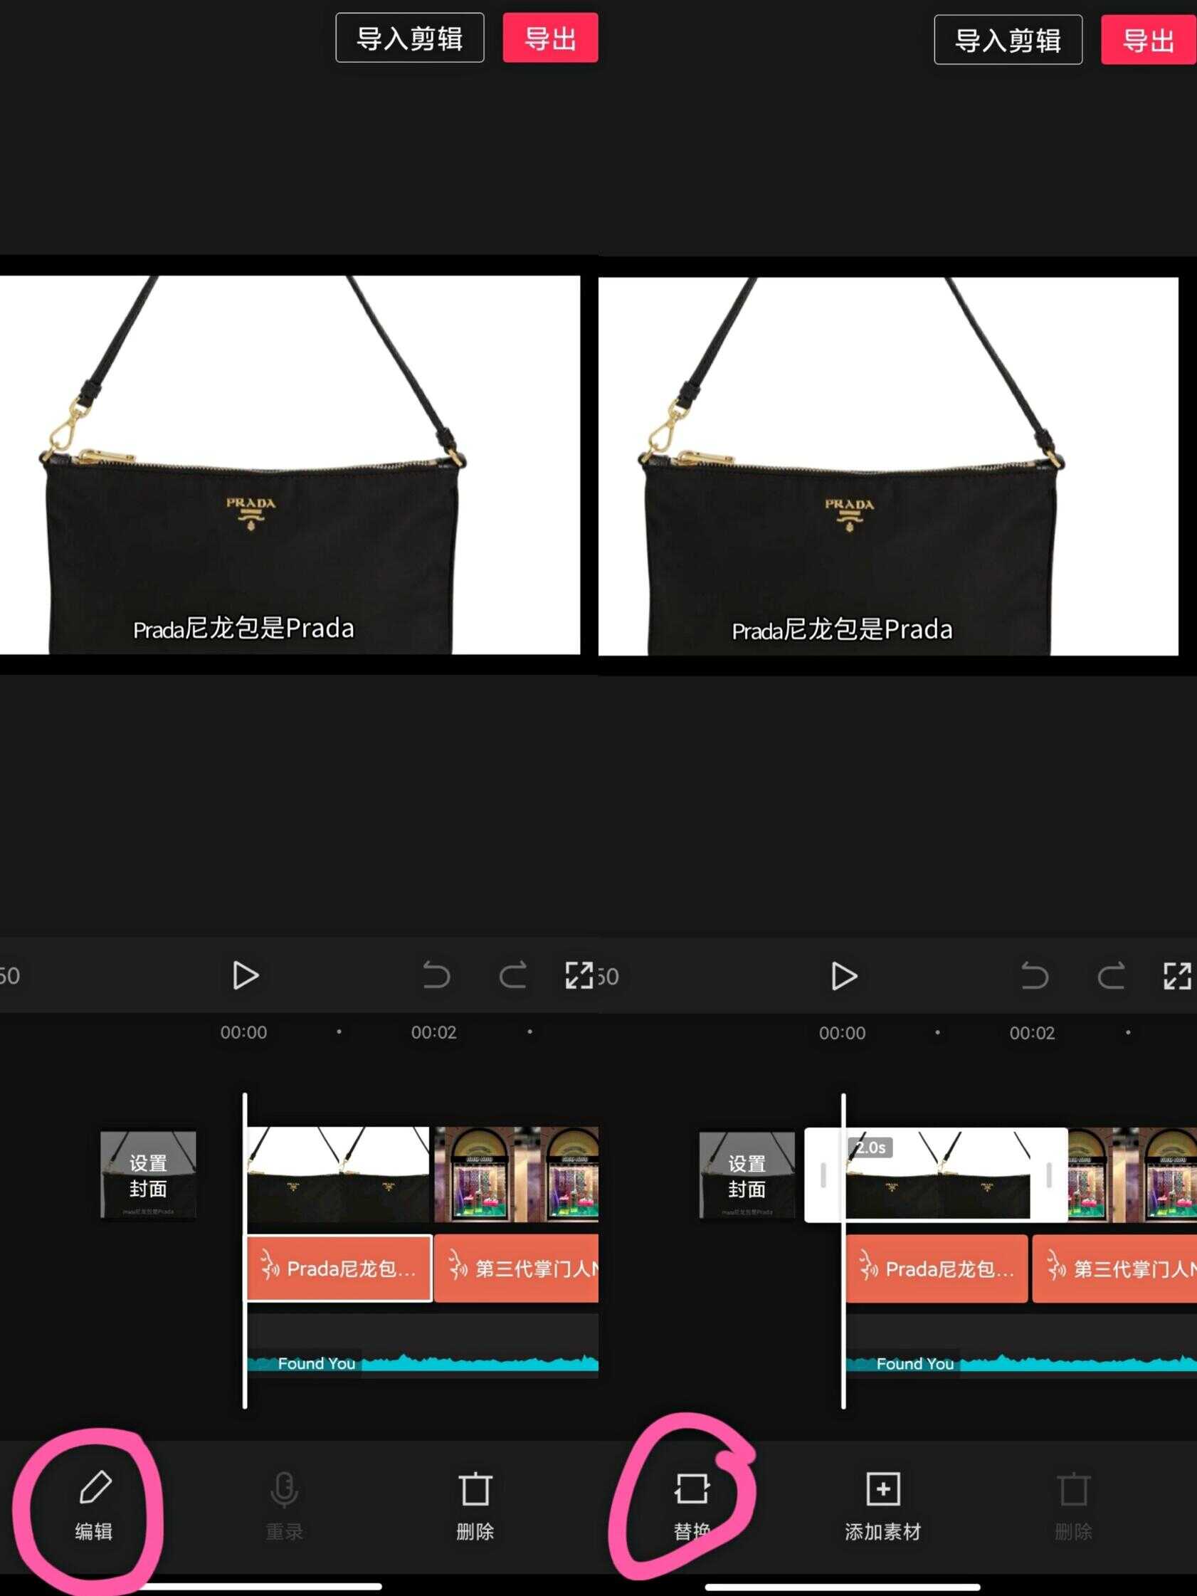Tap the 00:00 timeline mark in right screen
Image resolution: width=1197 pixels, height=1596 pixels.
(x=842, y=1033)
